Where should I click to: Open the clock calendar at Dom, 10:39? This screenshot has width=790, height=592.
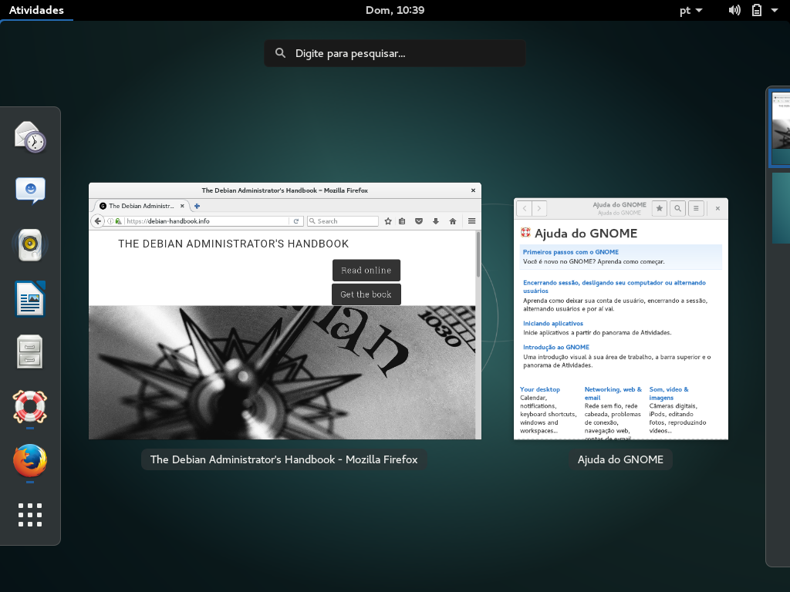click(394, 10)
